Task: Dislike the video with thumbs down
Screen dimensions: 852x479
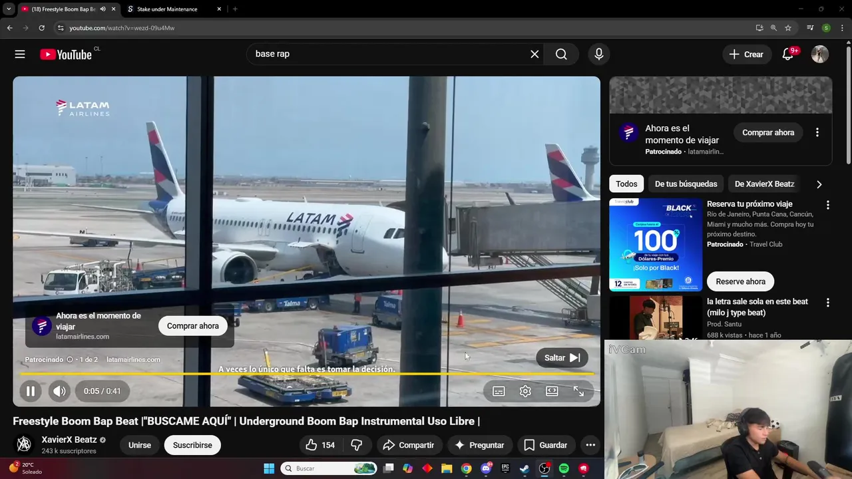Action: coord(357,445)
